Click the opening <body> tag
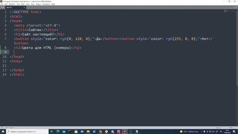Screen dimensions: 238x134 (16, 61)
